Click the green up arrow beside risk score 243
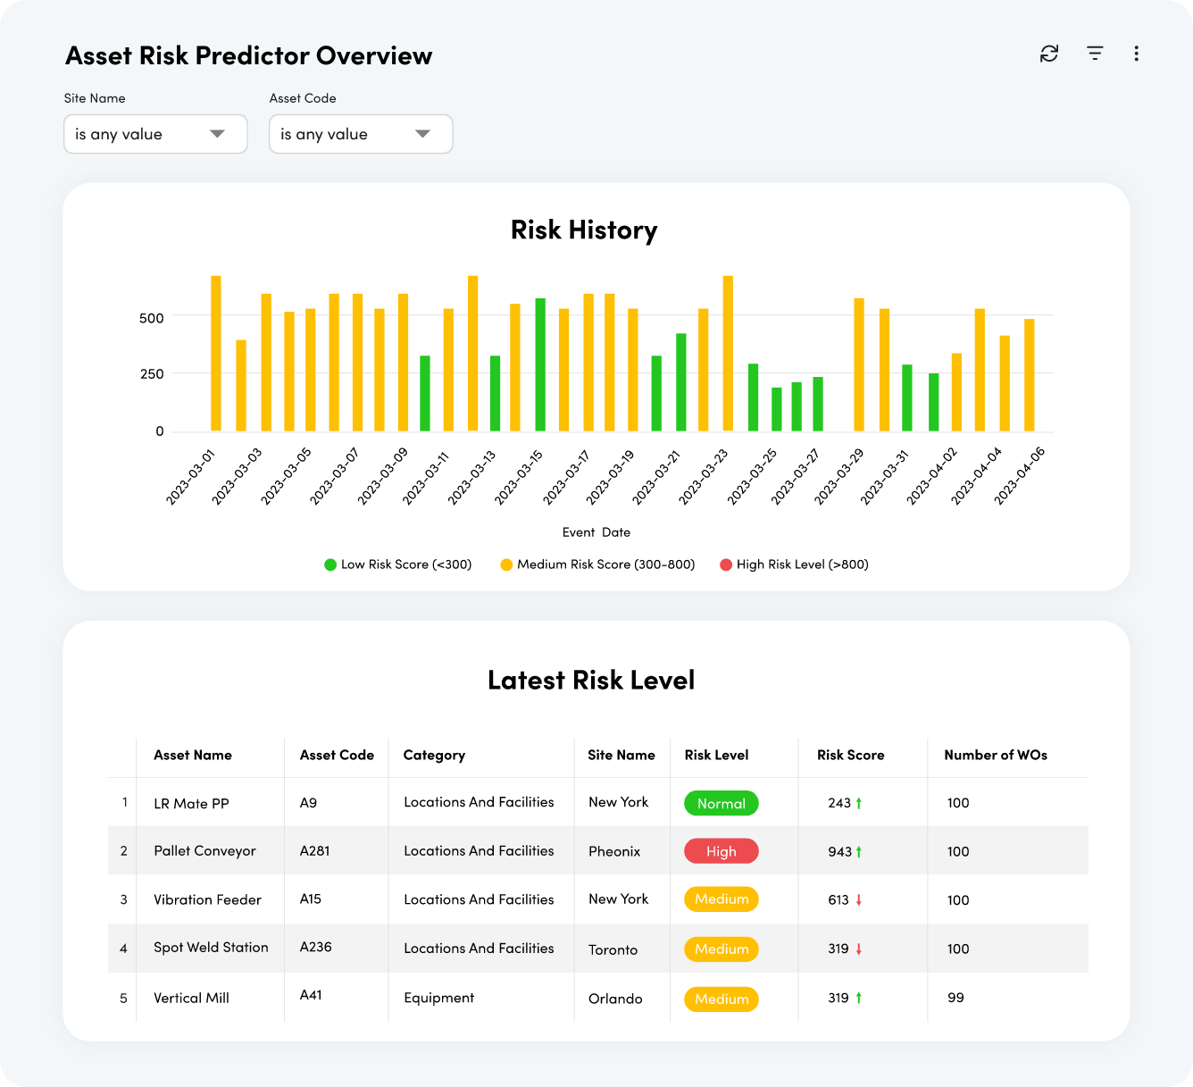The width and height of the screenshot is (1193, 1087). coord(860,802)
